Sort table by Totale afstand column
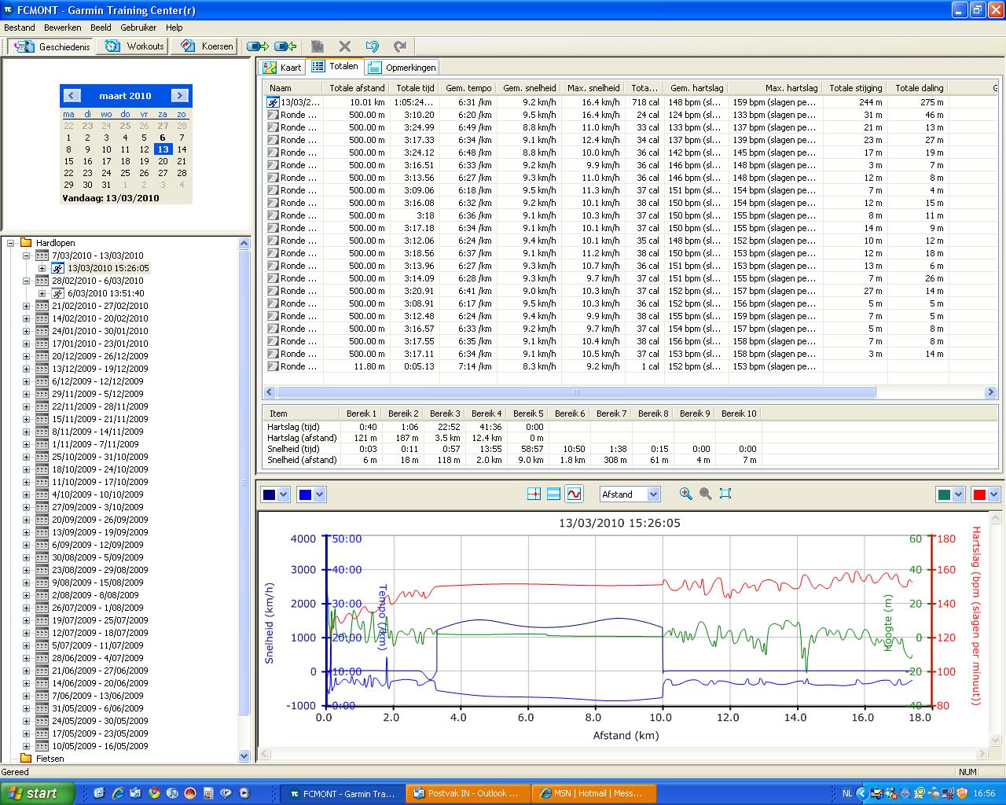This screenshot has height=805, width=1006. [356, 88]
